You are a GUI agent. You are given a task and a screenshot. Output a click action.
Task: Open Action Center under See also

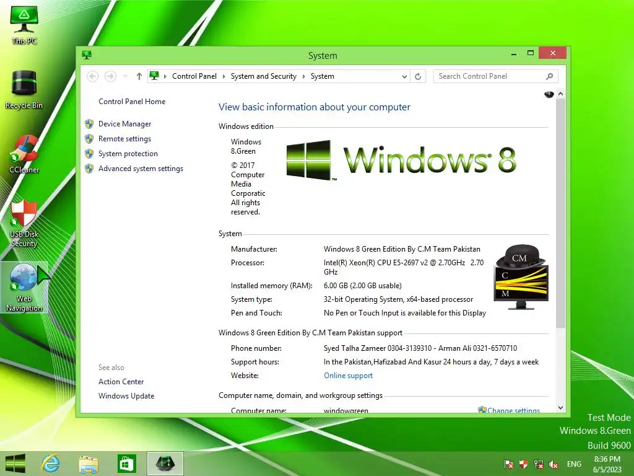[121, 382]
